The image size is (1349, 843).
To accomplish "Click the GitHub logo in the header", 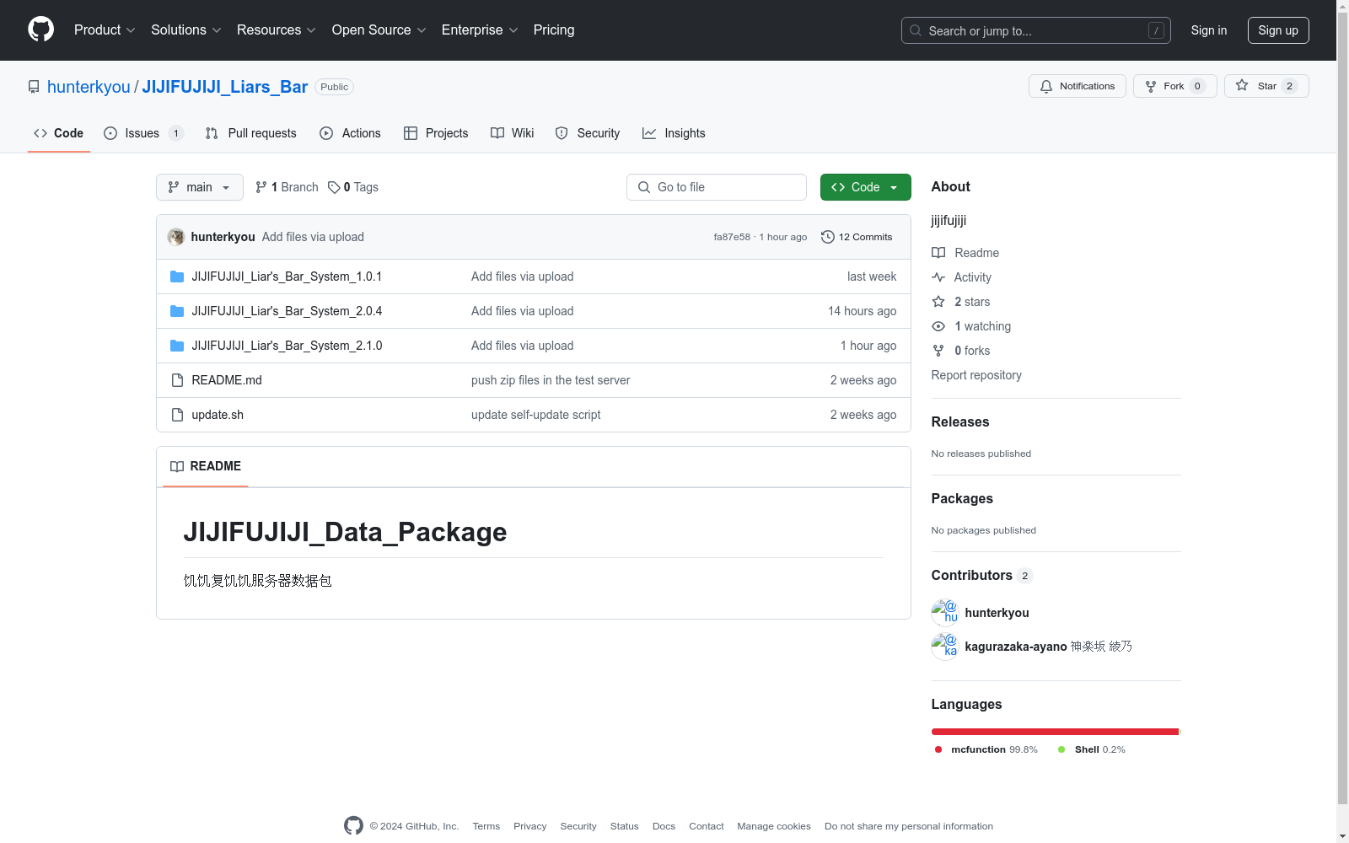I will [x=40, y=30].
